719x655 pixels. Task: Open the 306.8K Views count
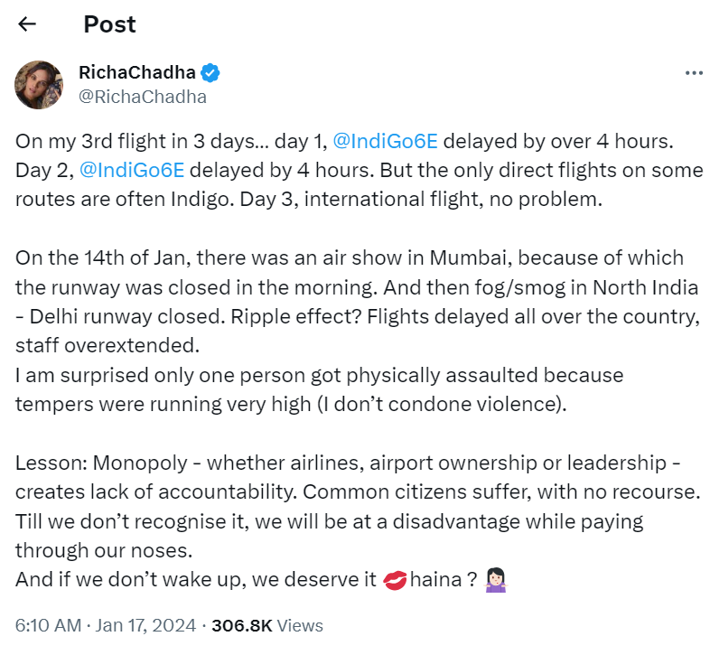pos(266,625)
